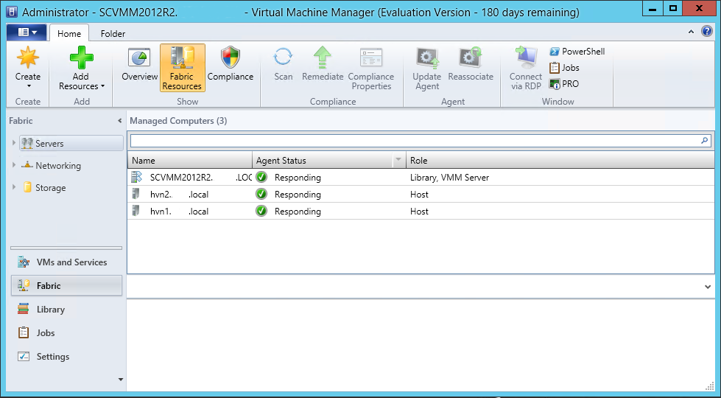Screen dimensions: 721x398
Task: Collapse the ribbon with the up chevron
Action: pyautogui.click(x=691, y=32)
